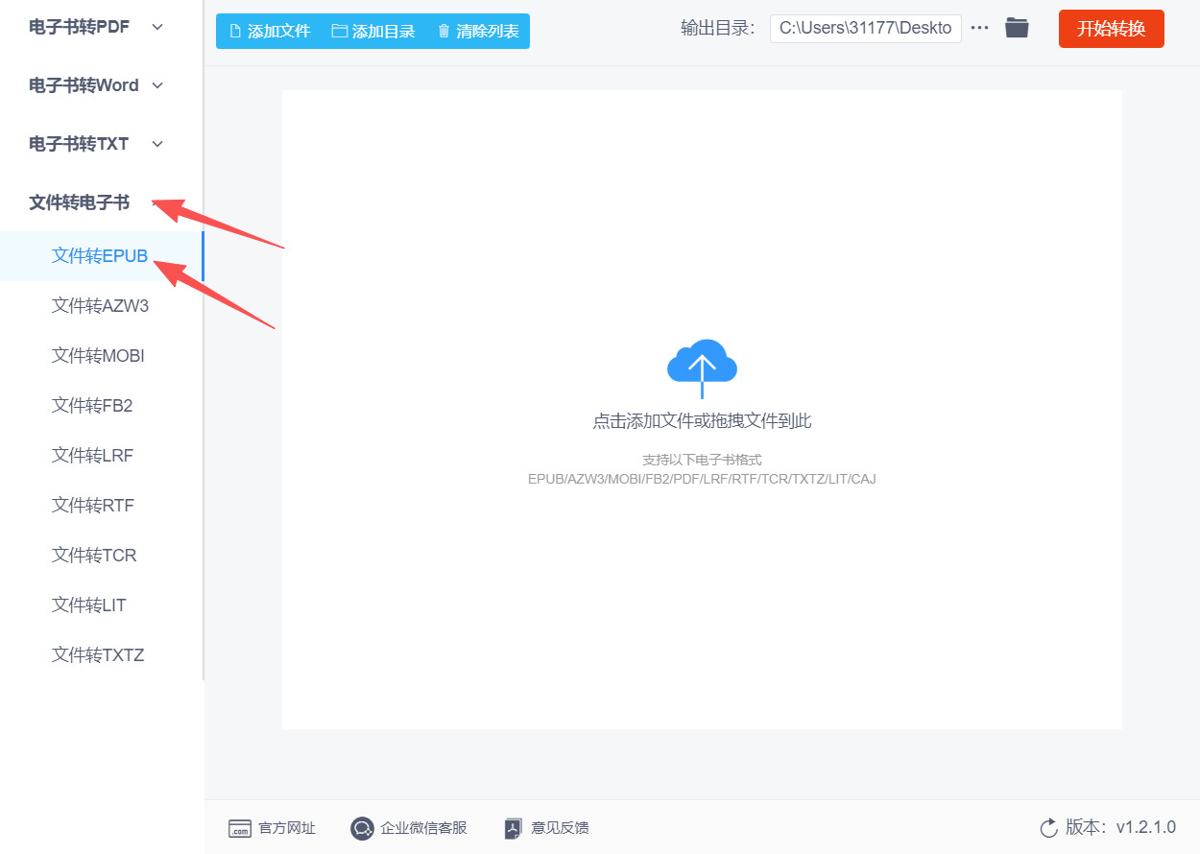This screenshot has height=854, width=1200.
Task: Click the feedback document icon
Action: coord(514,828)
